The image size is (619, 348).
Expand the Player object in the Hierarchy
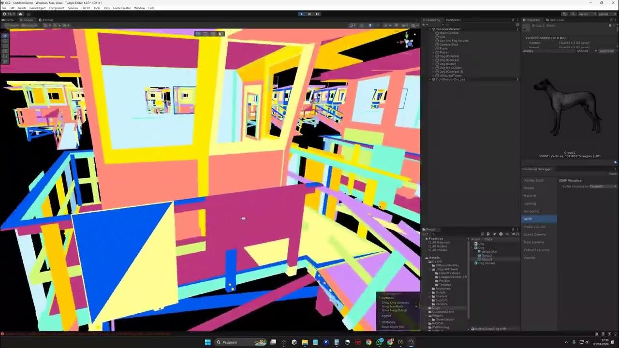point(433,53)
